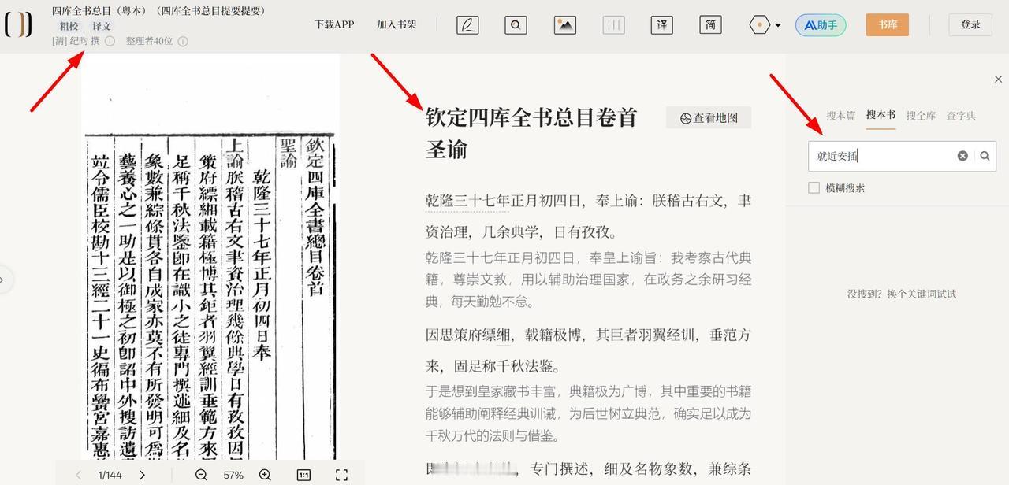Switch to 搜本篇 tab
The image size is (1009, 485).
coord(840,116)
